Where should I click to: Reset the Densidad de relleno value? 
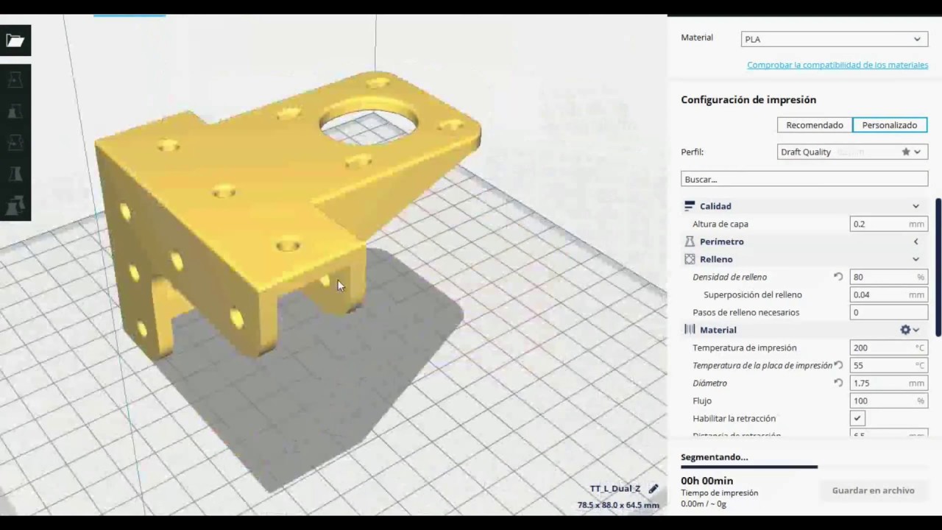[838, 277]
